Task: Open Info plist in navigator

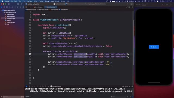Action: coord(8,24)
